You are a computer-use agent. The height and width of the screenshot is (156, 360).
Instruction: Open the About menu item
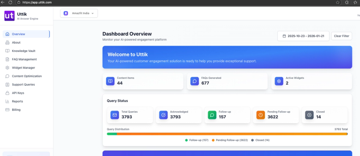click(x=26, y=43)
